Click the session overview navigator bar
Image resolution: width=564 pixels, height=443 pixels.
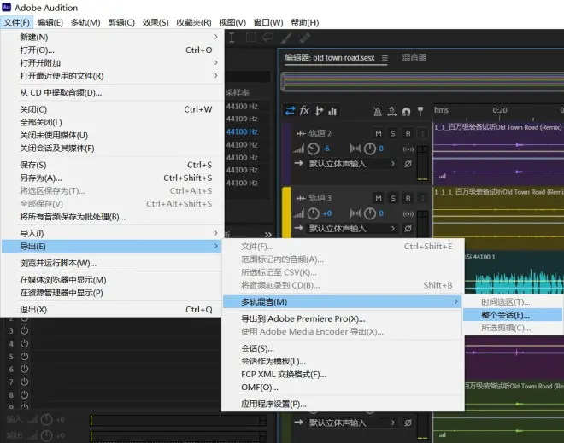(x=422, y=81)
